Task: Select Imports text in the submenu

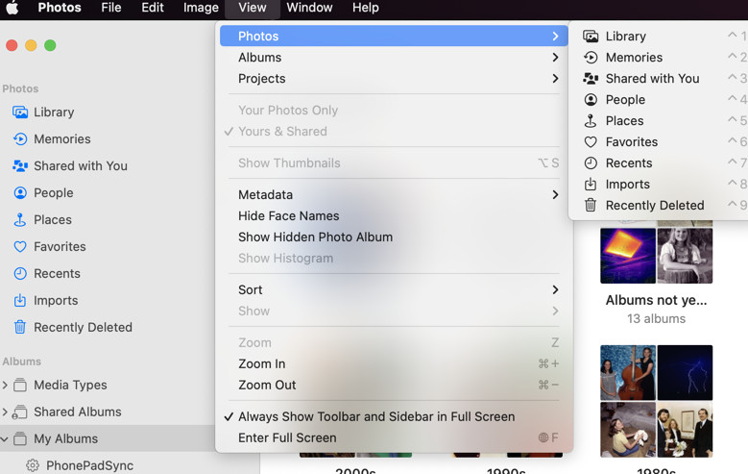Action: [x=628, y=185]
